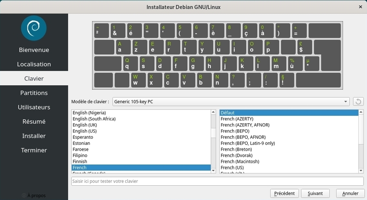367x200 pixels.
Task: Click the Précédent button
Action: tap(284, 193)
